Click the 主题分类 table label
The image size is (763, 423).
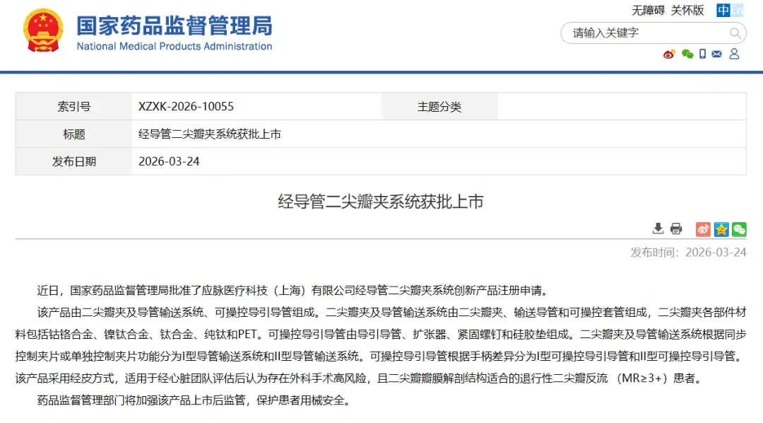(x=439, y=107)
